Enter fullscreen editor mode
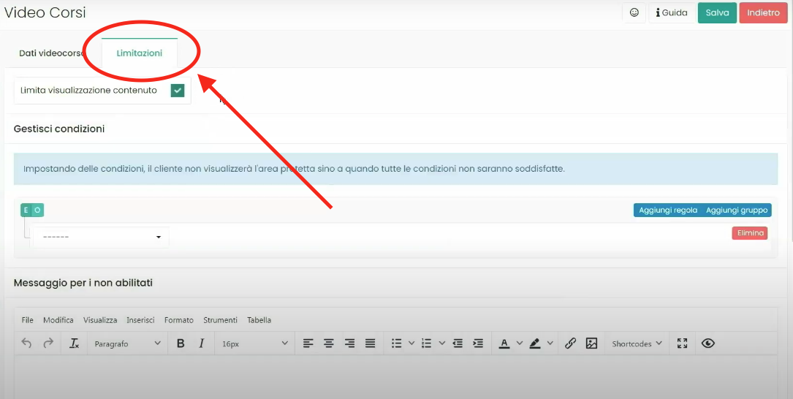Image resolution: width=793 pixels, height=399 pixels. point(683,343)
